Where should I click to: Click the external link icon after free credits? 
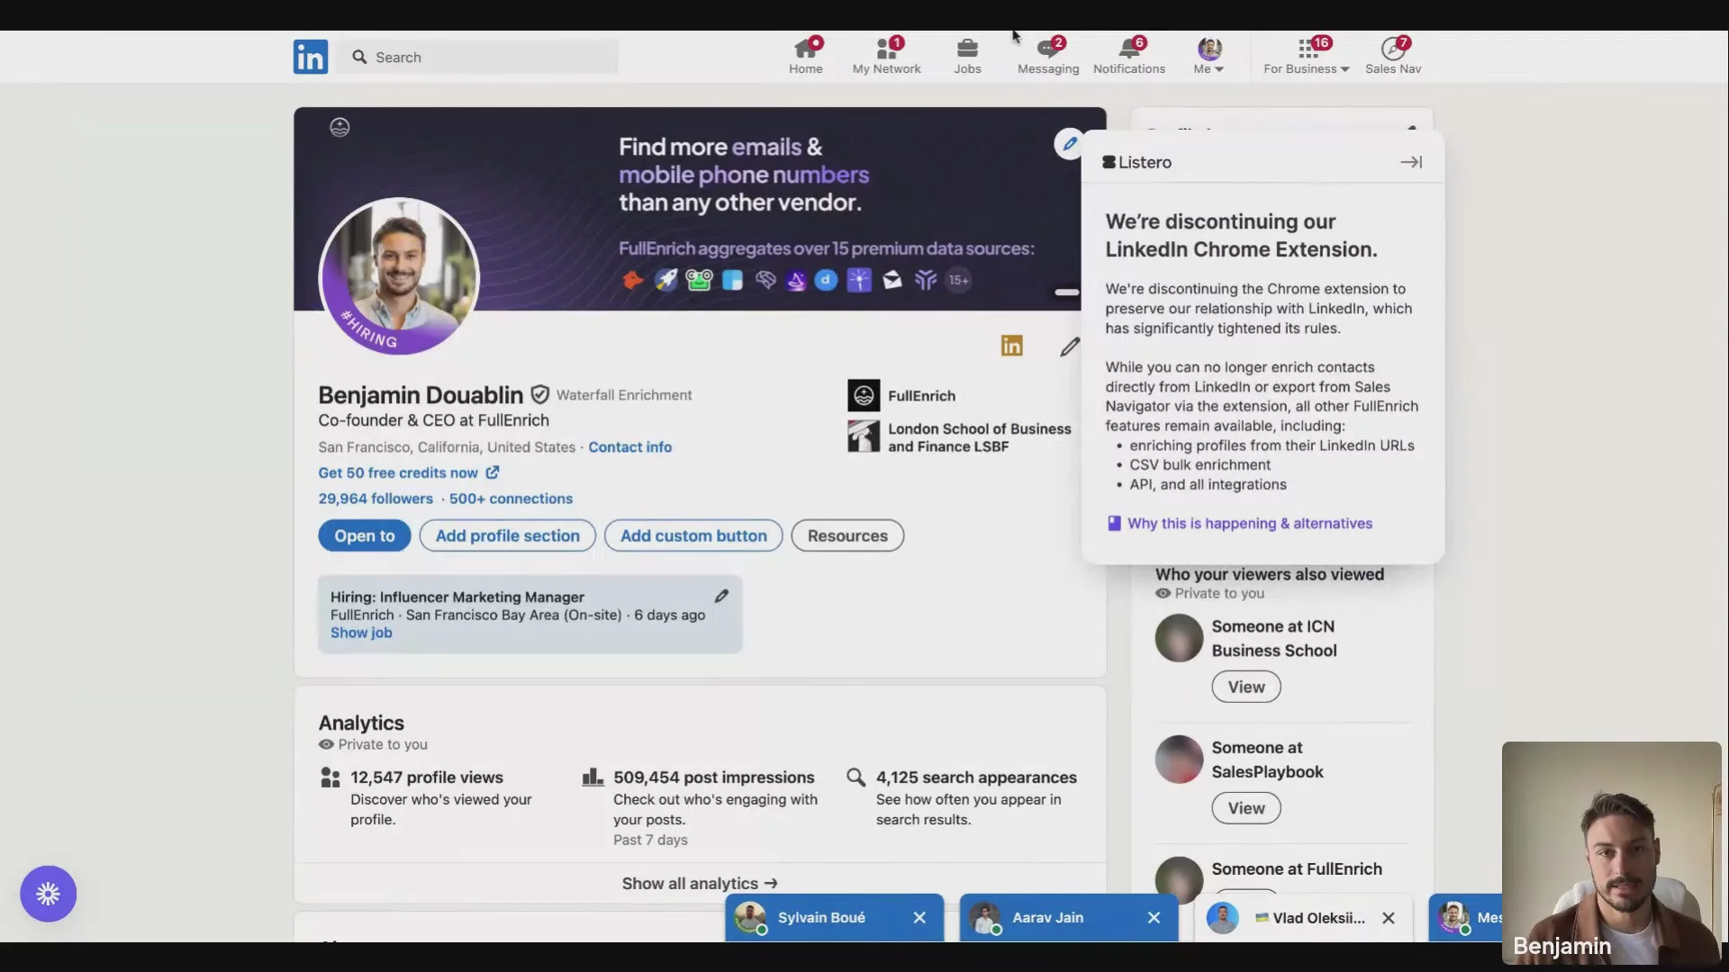(493, 472)
